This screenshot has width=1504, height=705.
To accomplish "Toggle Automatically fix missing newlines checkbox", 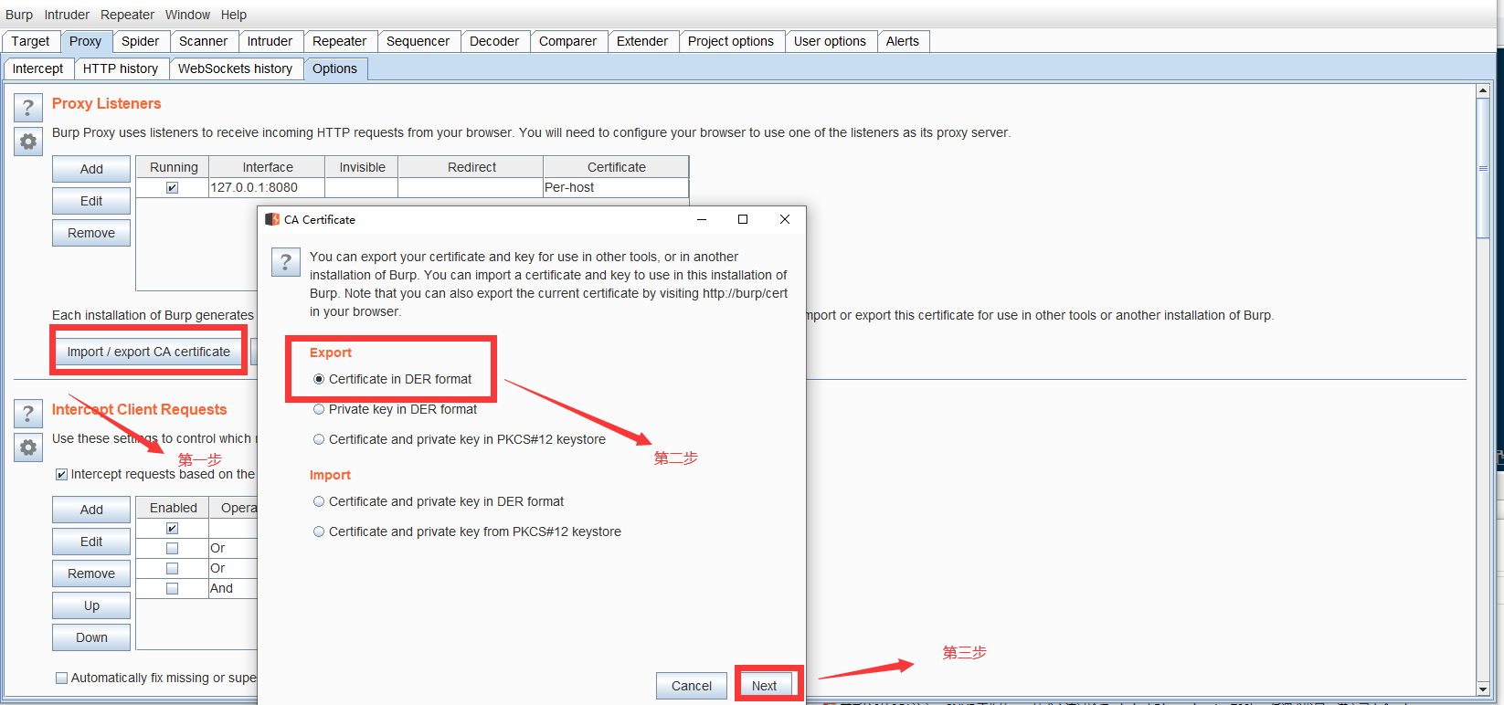I will point(61,678).
